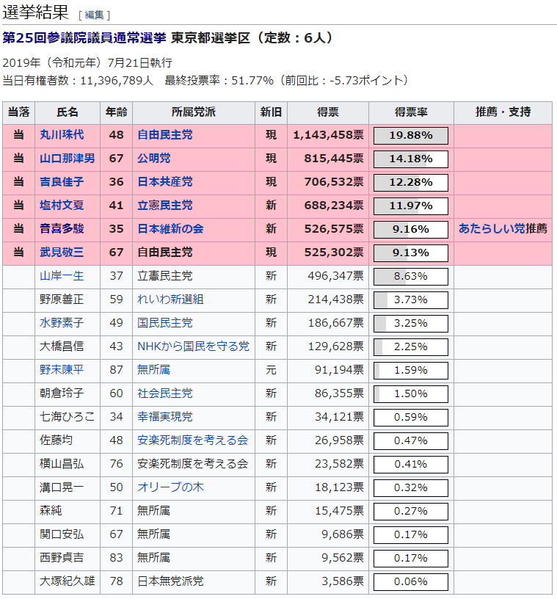
Task: Select the 大塚紀久雄 name cell
Action: 68,581
